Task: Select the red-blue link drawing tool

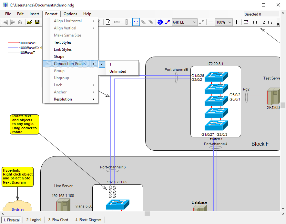Action: [168, 22]
